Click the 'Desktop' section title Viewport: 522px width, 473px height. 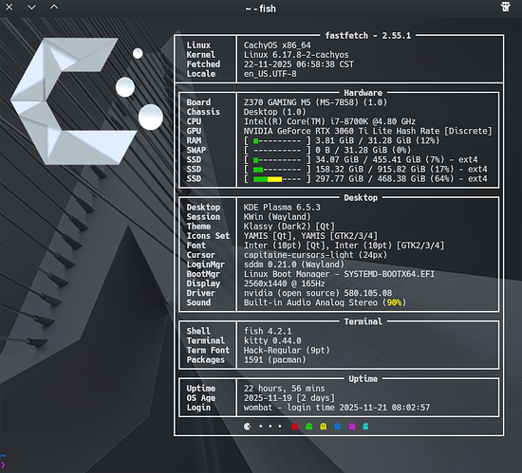(361, 198)
